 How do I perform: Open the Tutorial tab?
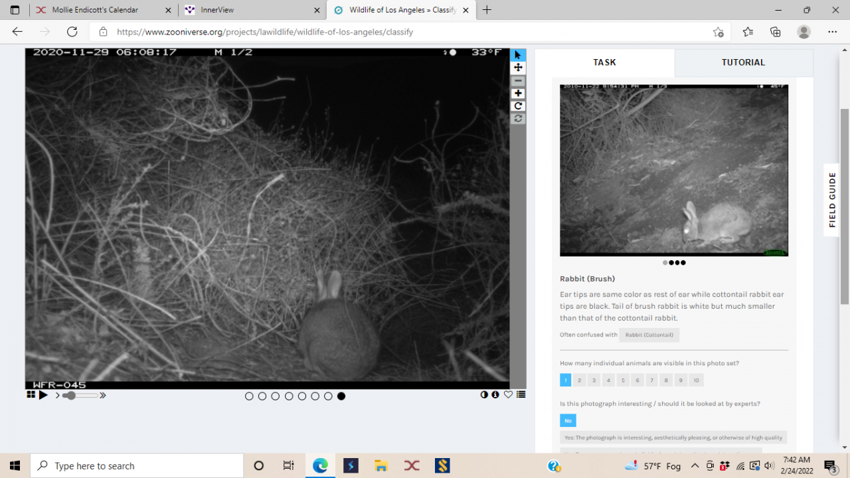click(x=743, y=62)
